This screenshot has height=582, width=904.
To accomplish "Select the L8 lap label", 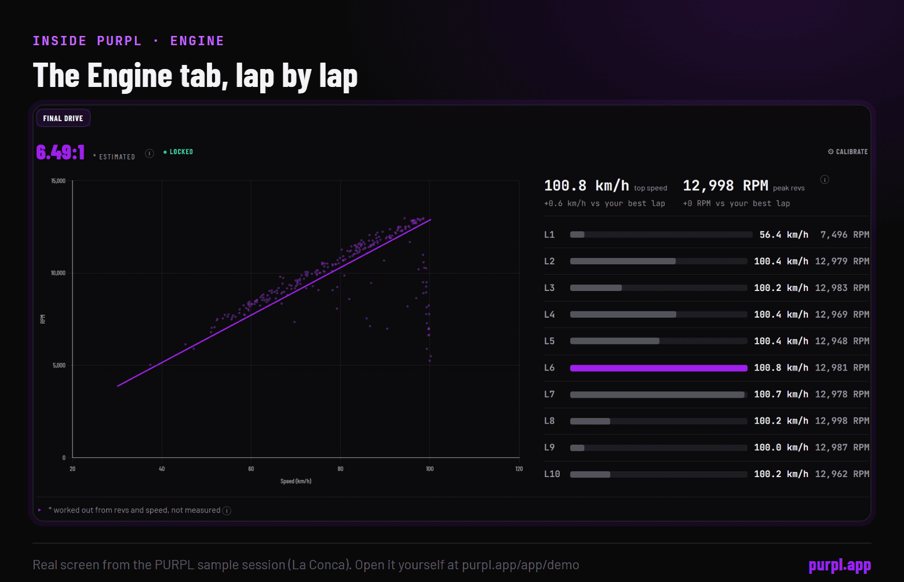I will point(549,421).
